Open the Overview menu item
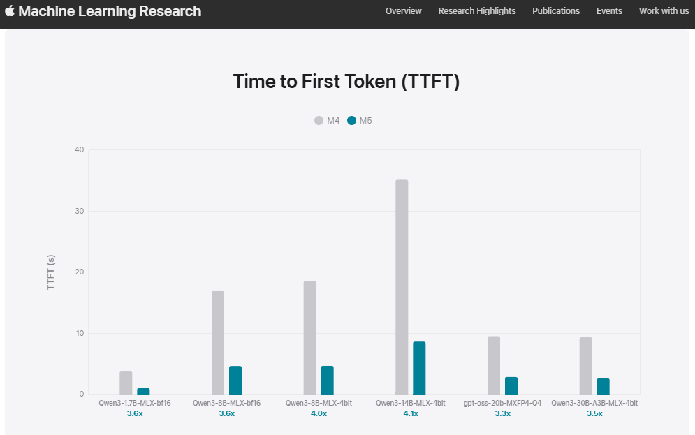 (x=404, y=11)
